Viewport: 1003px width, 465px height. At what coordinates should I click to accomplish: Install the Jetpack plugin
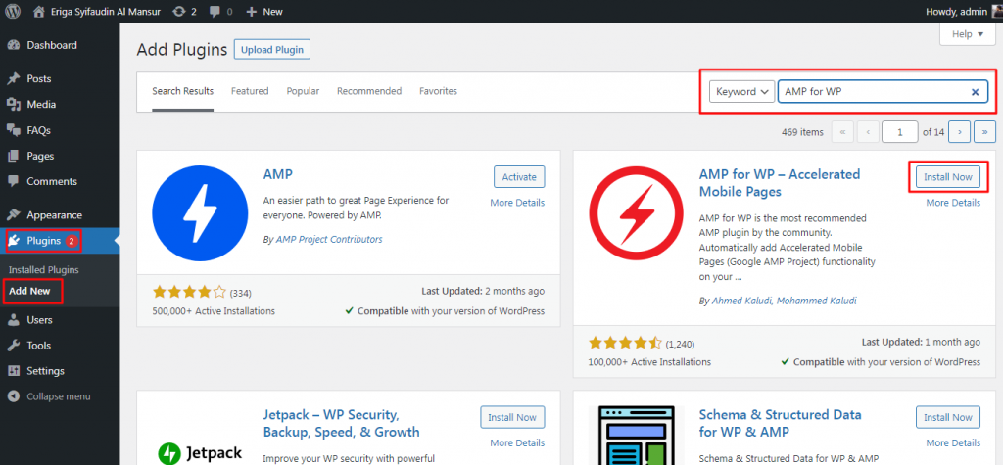point(512,417)
